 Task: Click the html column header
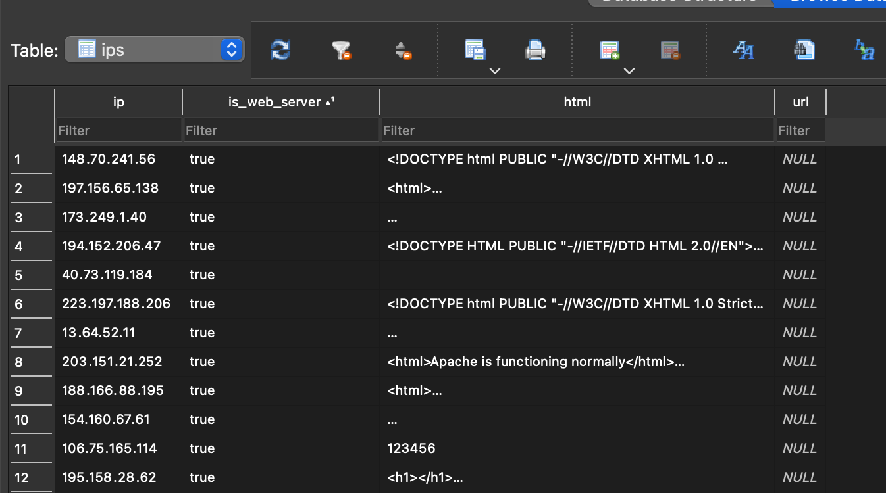coord(577,102)
